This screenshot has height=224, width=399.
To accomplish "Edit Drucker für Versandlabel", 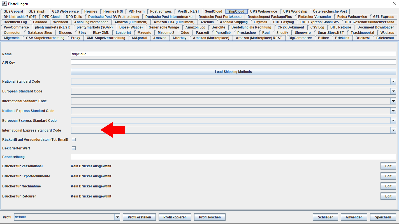I will click(x=388, y=166).
